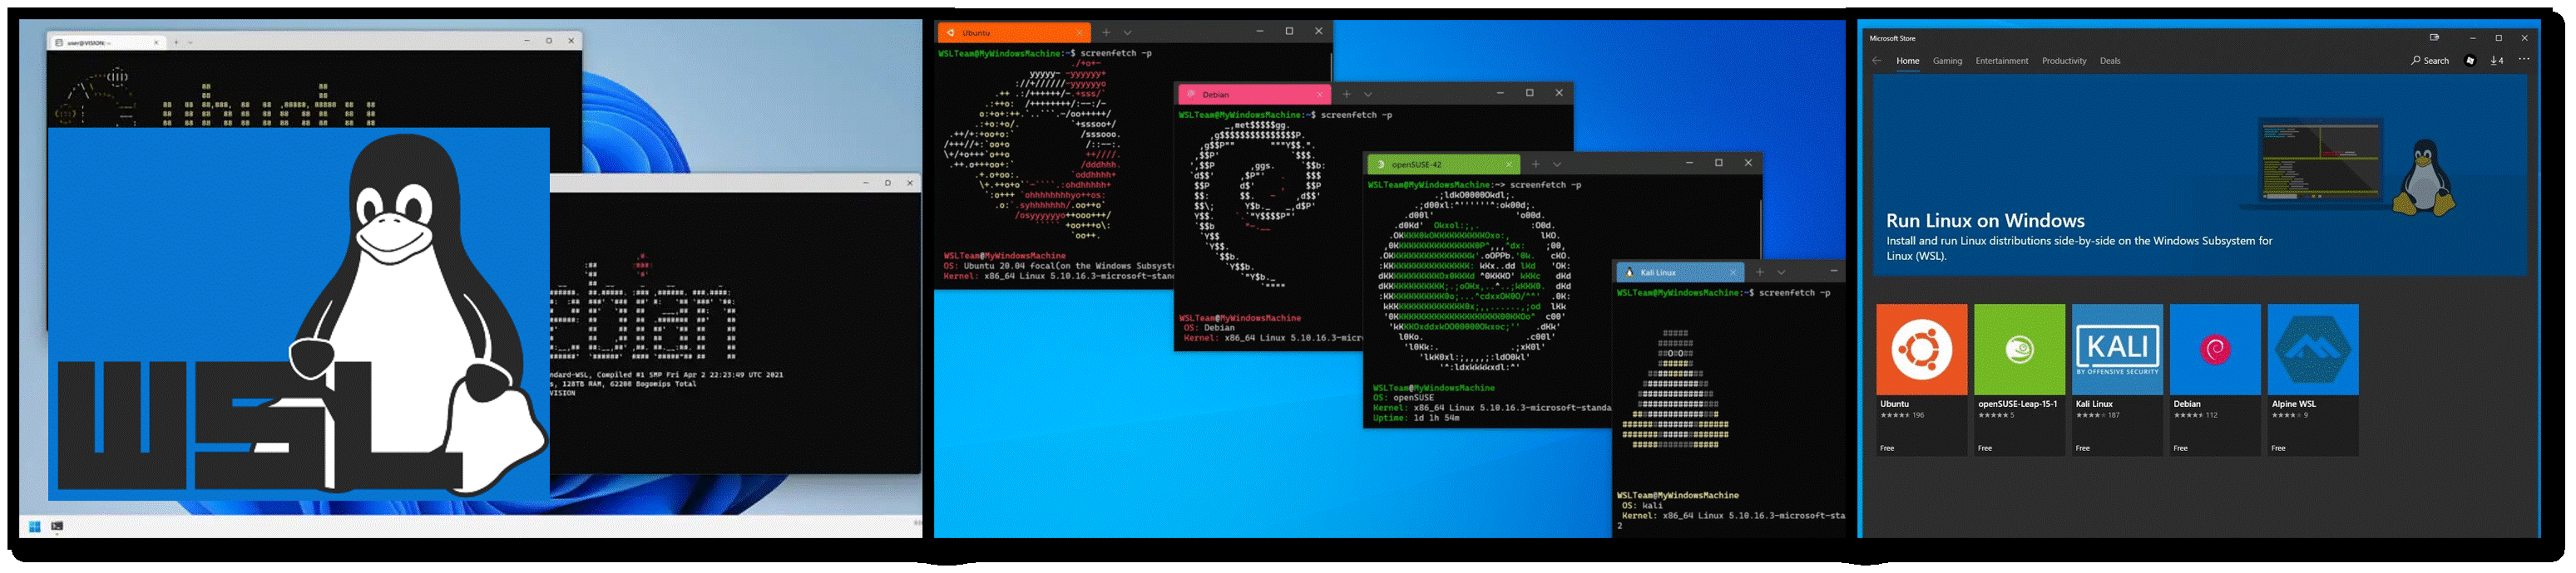The image size is (2576, 573).
Task: Maximize the user@VISION terminal window
Action: [x=549, y=41]
